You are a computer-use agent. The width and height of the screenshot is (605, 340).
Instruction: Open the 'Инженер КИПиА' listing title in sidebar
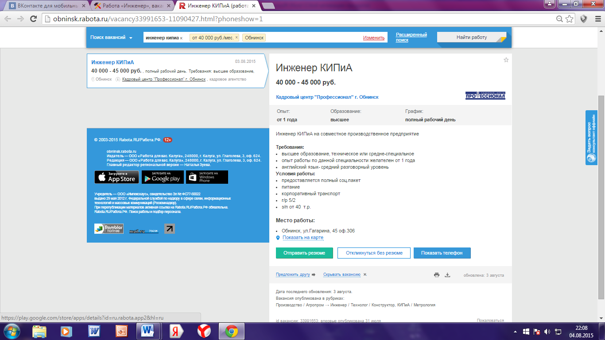112,62
